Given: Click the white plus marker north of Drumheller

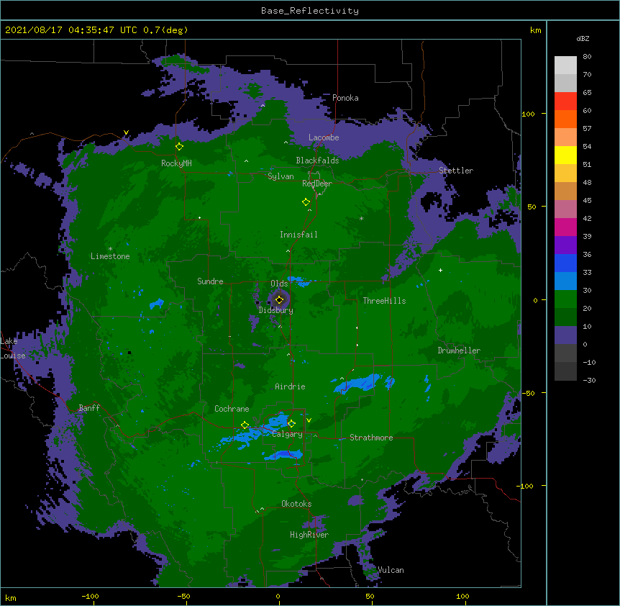Looking at the screenshot, I should [440, 270].
